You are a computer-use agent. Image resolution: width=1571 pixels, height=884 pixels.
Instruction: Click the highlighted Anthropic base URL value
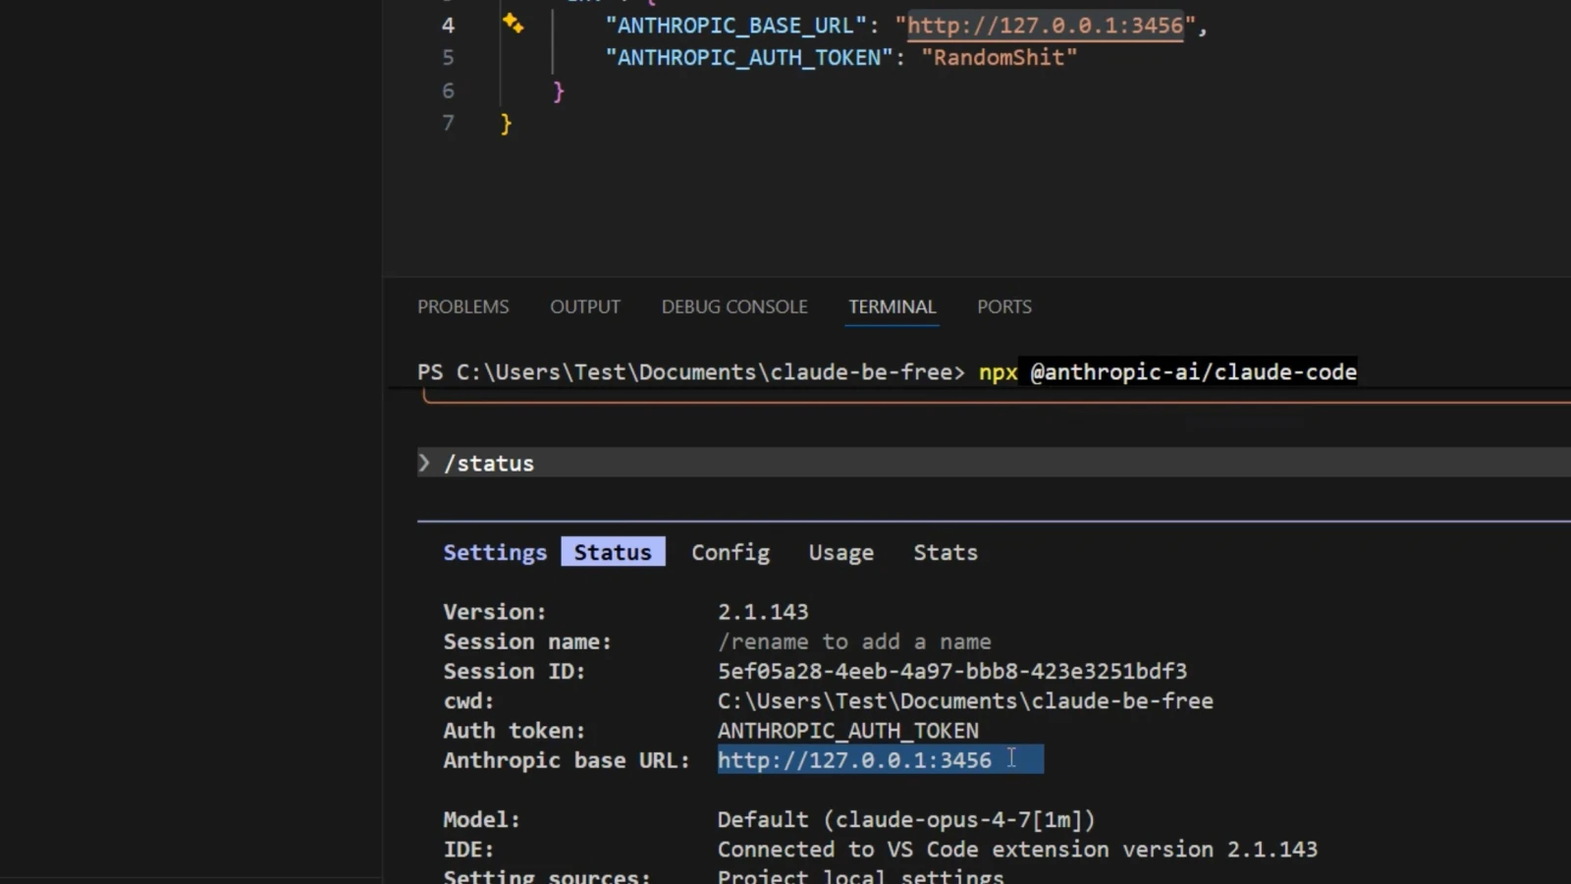[880, 759]
